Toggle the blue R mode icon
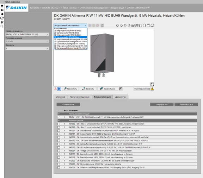203x178 pixels. (x=59, y=89)
